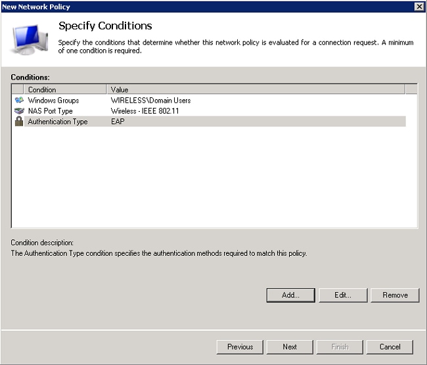Close the New Network Policy dialog
This screenshot has height=365, width=427.
click(x=420, y=7)
